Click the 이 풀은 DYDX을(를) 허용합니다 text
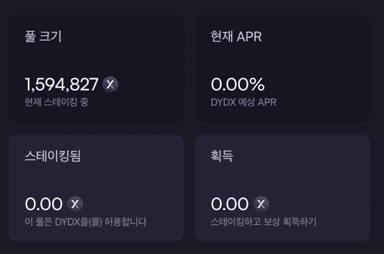Screen dimensions: 384x254 click(86, 222)
